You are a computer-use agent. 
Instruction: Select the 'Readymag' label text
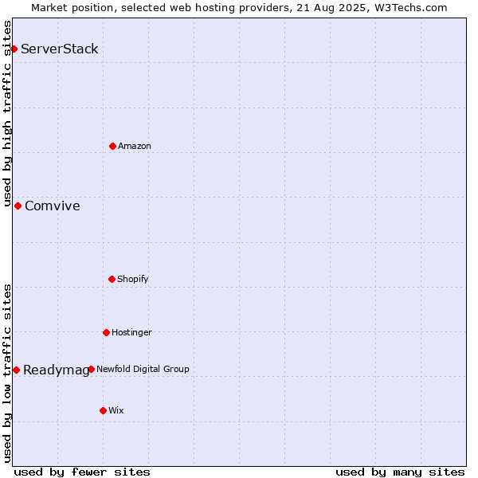point(56,370)
